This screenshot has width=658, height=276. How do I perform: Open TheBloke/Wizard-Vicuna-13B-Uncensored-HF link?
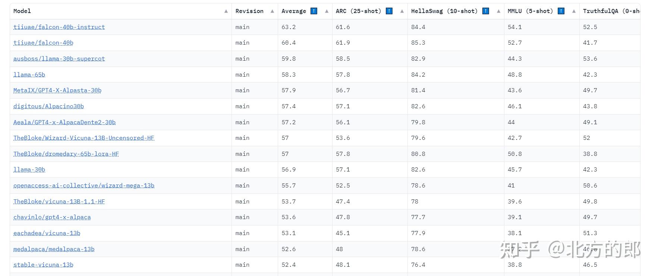(84, 138)
